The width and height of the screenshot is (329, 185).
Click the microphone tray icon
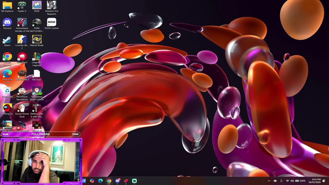[281, 181]
